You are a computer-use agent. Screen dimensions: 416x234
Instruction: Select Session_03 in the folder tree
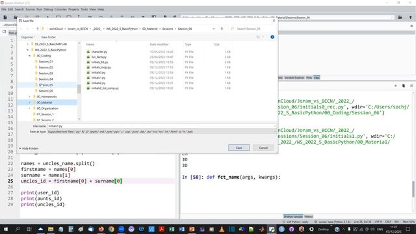pyautogui.click(x=45, y=73)
